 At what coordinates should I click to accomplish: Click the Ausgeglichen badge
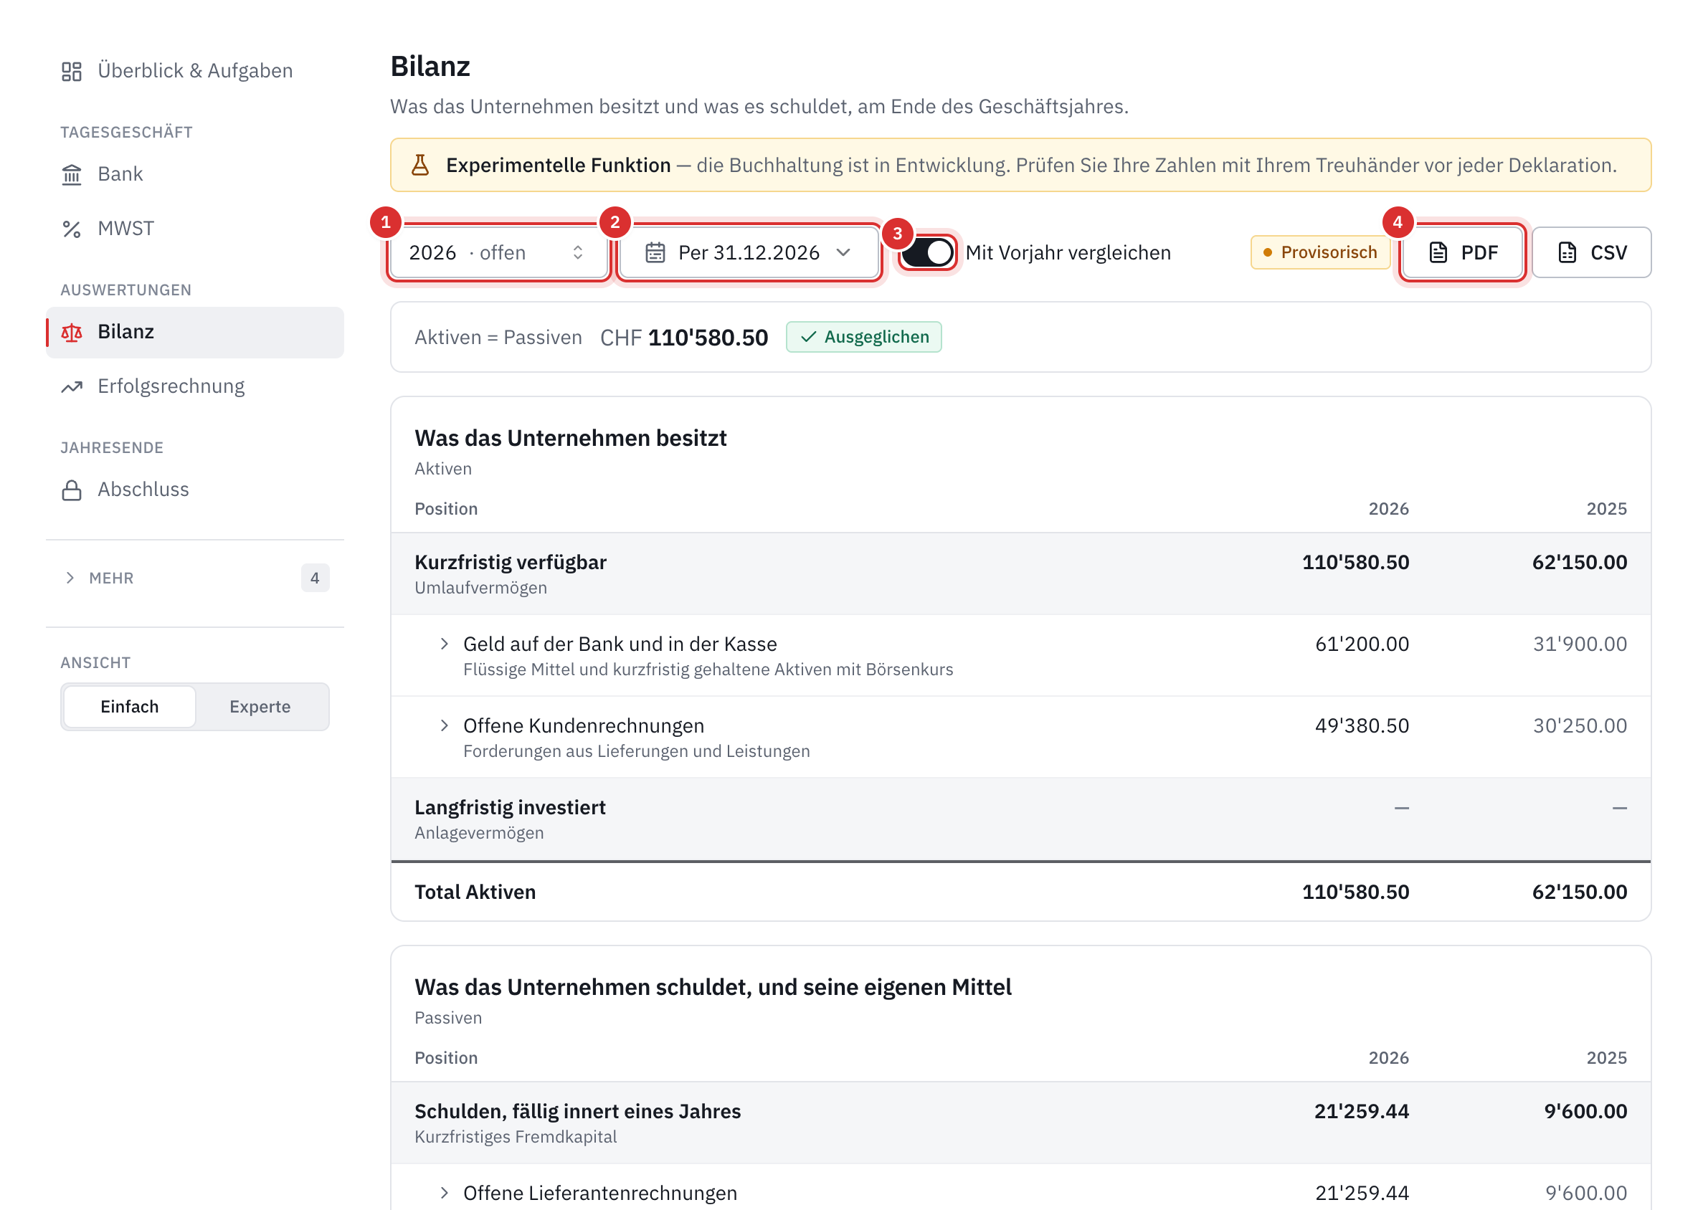click(x=864, y=337)
